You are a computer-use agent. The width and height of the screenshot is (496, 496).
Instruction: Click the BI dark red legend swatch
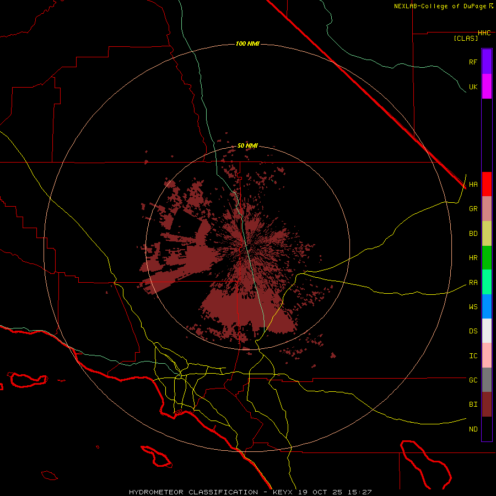pyautogui.click(x=487, y=405)
